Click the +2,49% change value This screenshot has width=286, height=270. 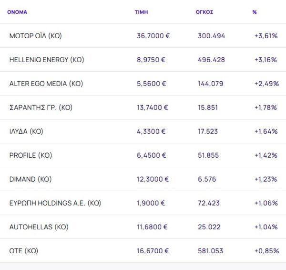[266, 84]
